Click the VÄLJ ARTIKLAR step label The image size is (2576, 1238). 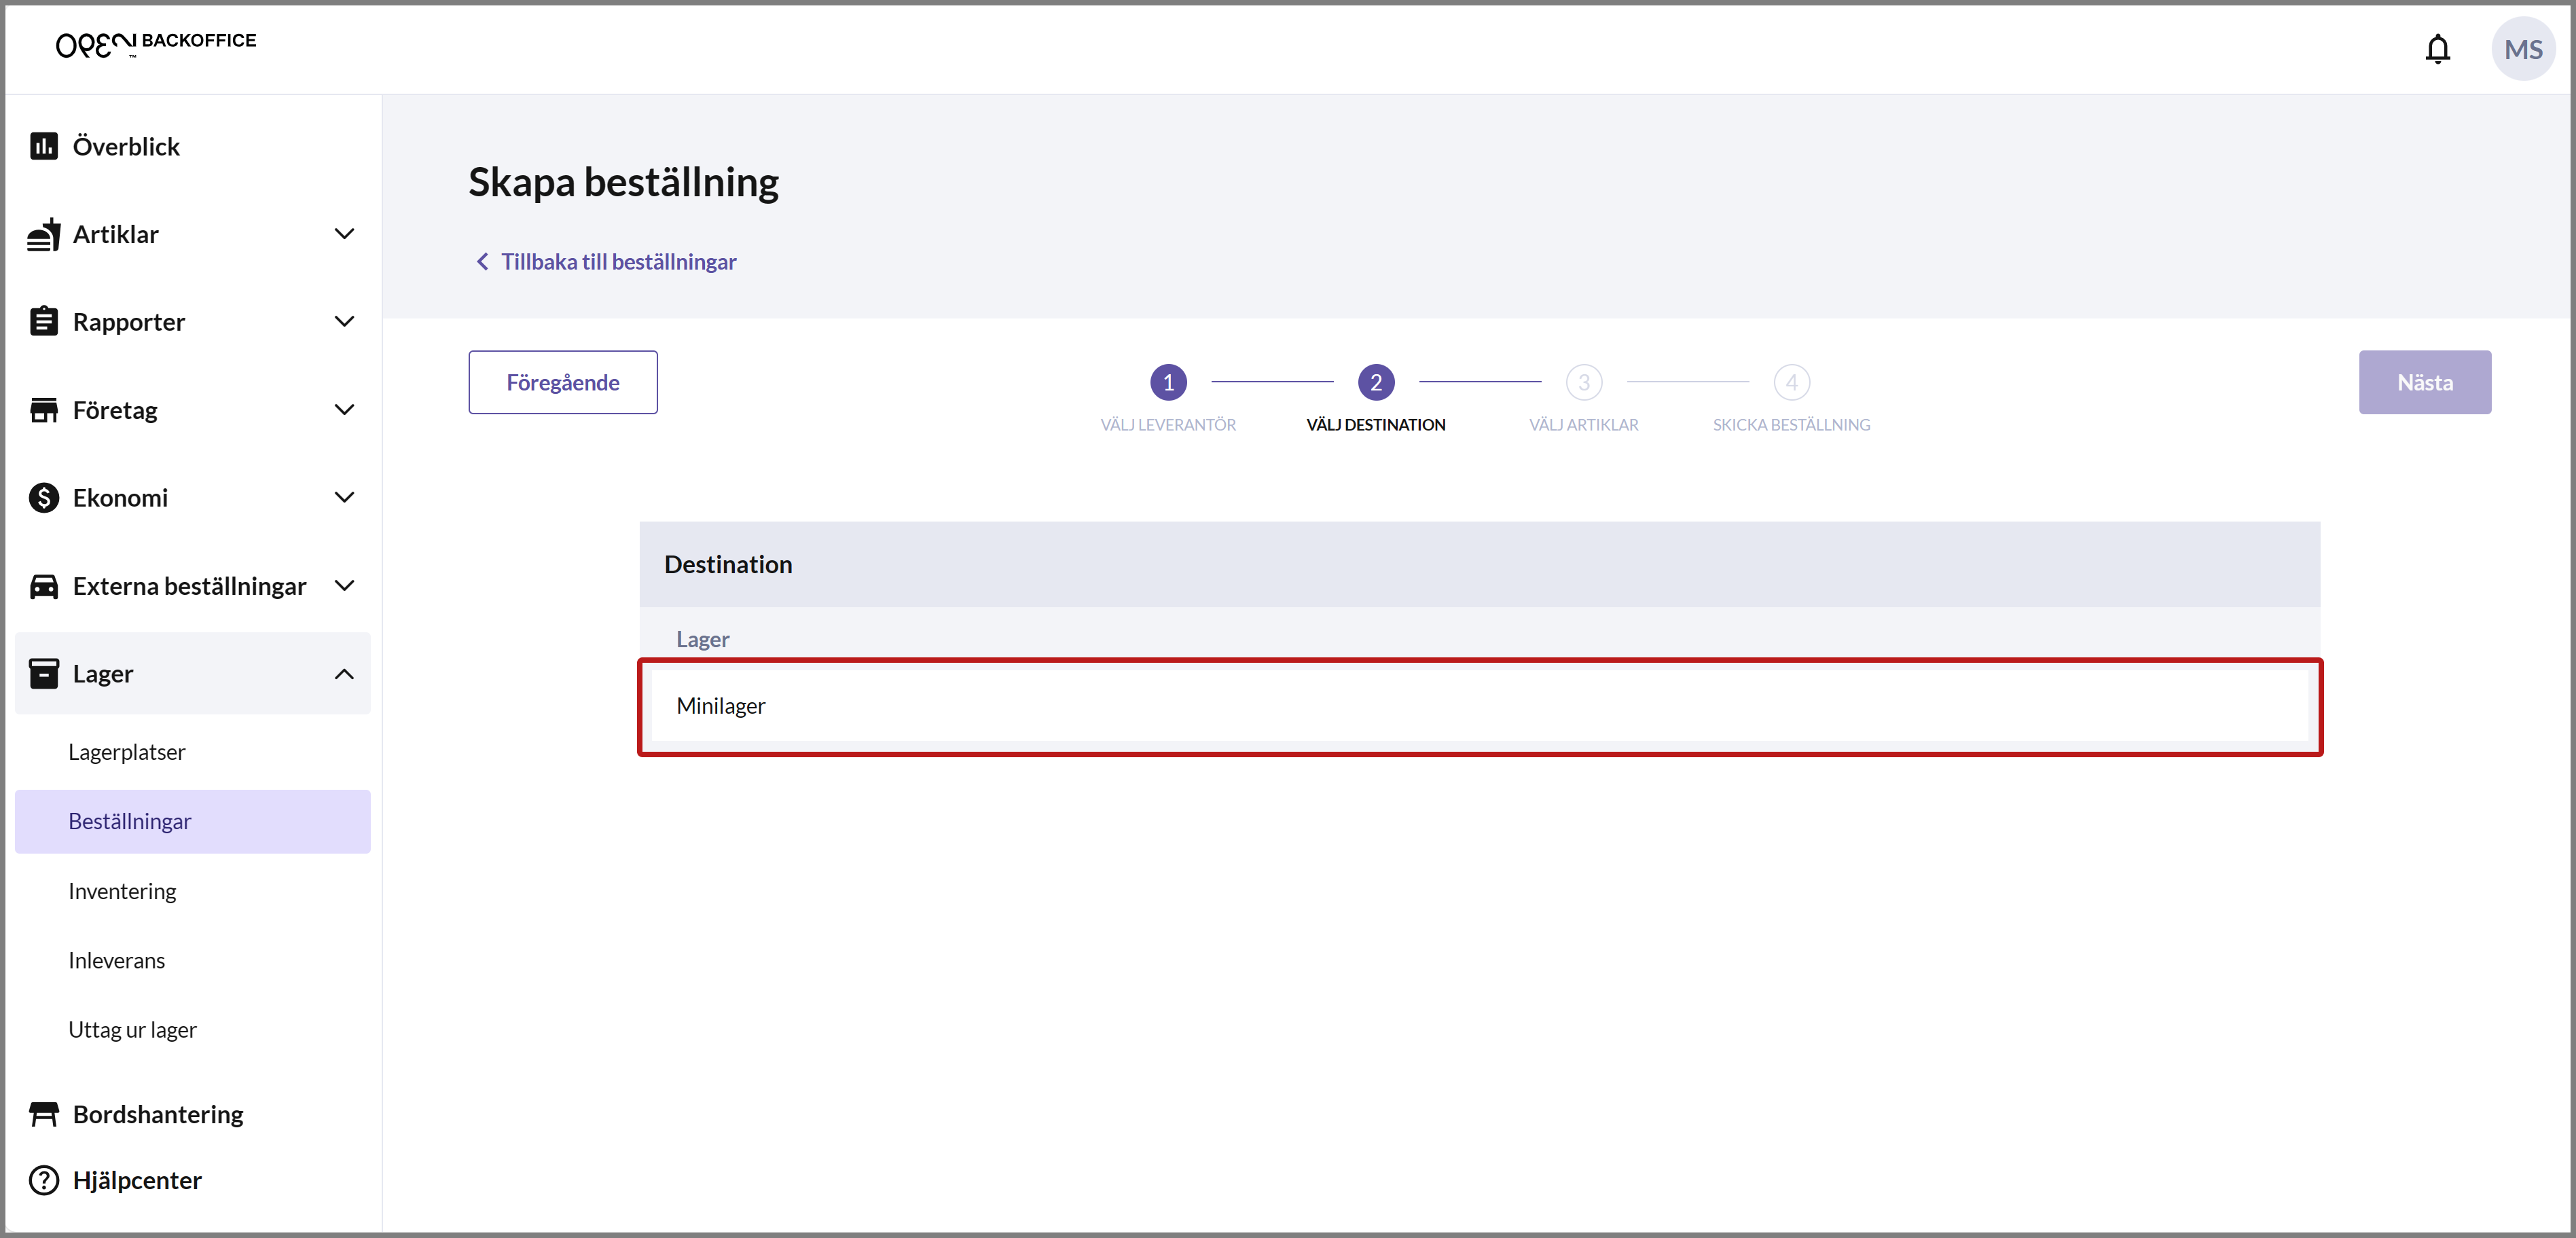[x=1584, y=425]
